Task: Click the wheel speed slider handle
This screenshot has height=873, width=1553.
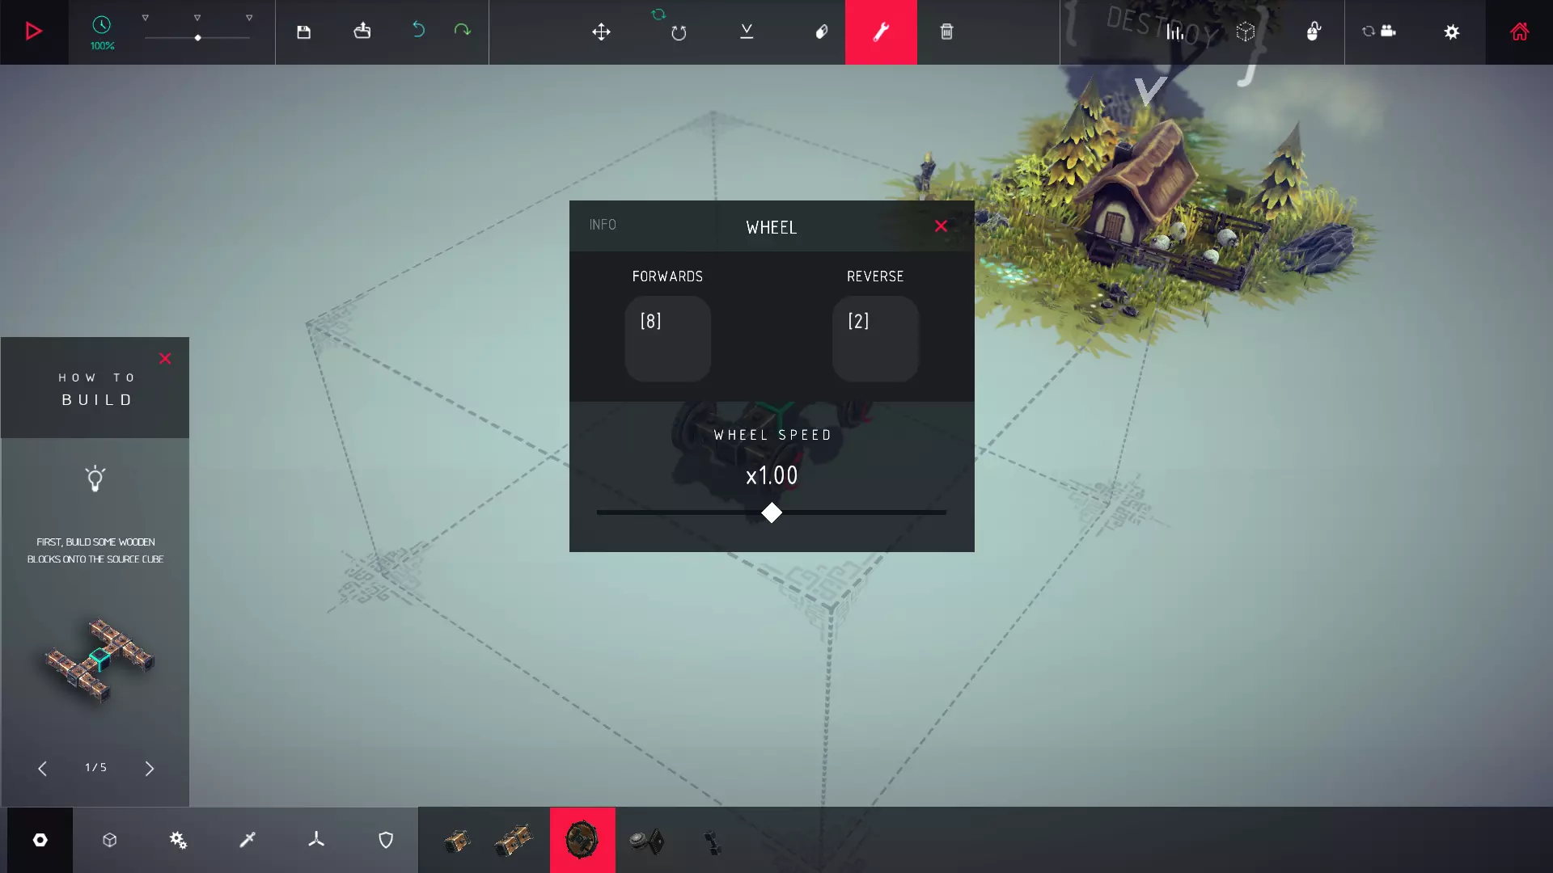Action: (x=772, y=512)
